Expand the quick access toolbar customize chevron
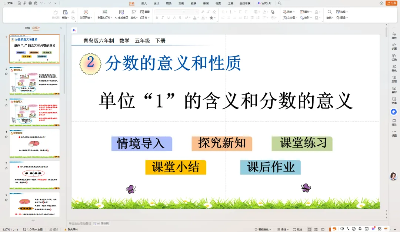The image size is (400, 232). (55, 3)
